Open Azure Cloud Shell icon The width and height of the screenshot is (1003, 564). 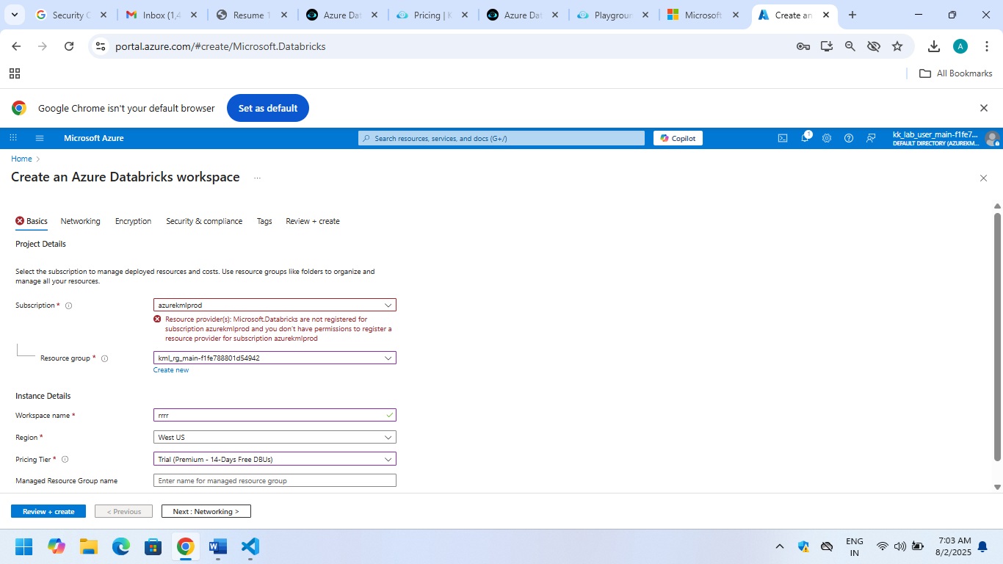pyautogui.click(x=783, y=138)
